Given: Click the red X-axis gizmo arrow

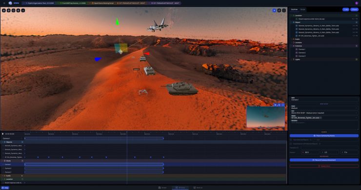Looking at the screenshot, I should click(x=147, y=54).
